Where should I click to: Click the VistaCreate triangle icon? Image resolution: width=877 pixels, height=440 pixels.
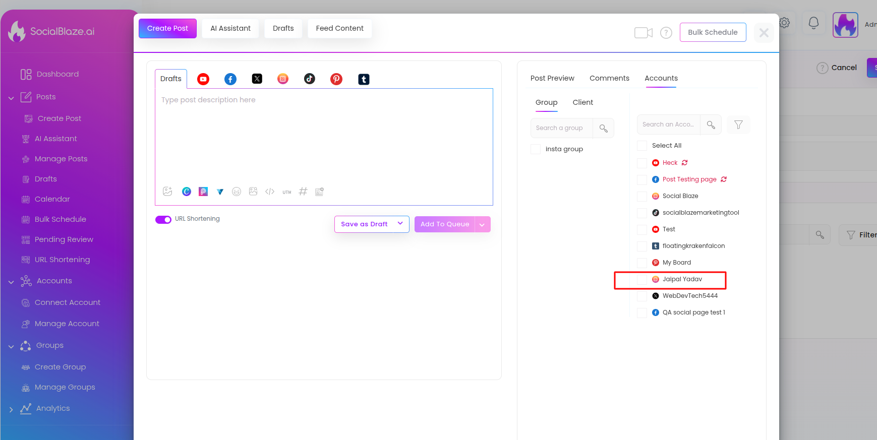220,192
